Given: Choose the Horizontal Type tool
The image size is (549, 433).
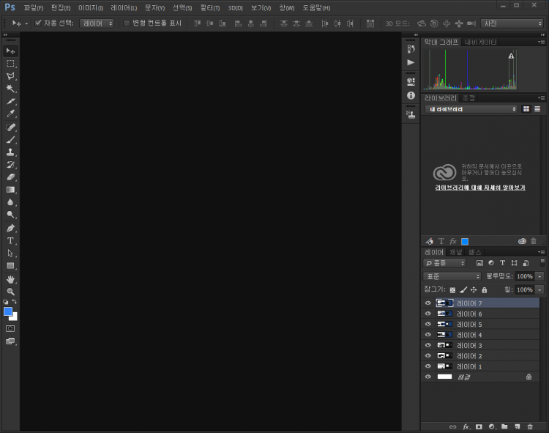Looking at the screenshot, I should point(11,240).
